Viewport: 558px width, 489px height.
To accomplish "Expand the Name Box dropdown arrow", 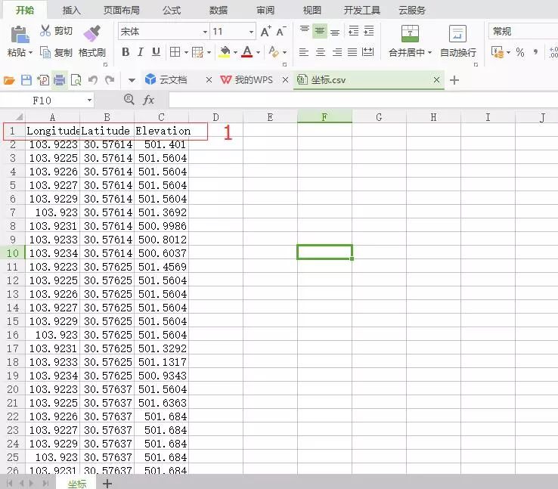I will tap(89, 101).
